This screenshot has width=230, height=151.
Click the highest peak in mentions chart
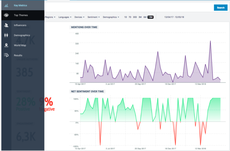(x=210, y=41)
